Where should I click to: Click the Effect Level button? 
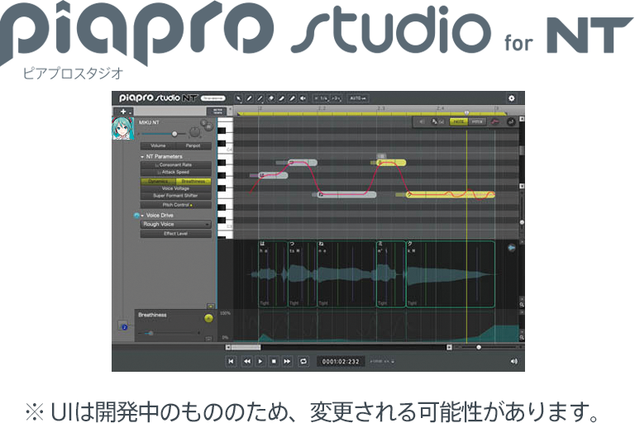click(176, 234)
